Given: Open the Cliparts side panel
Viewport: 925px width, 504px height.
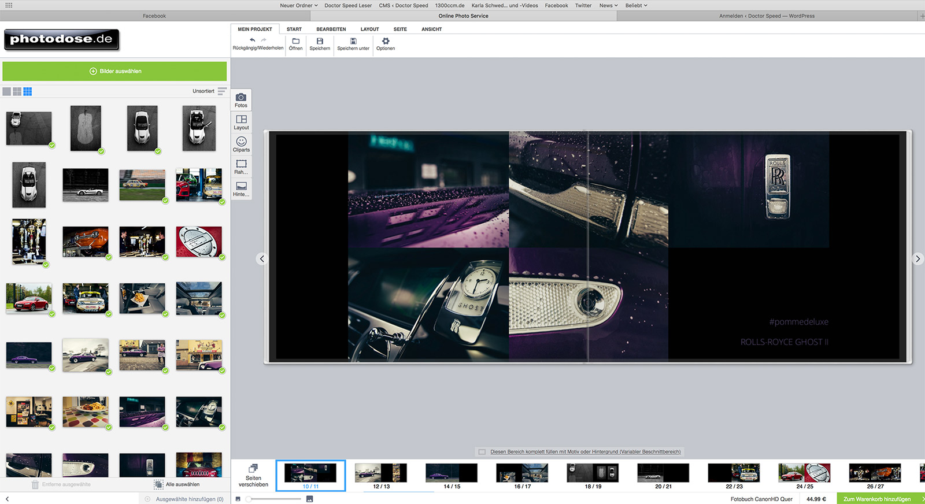Looking at the screenshot, I should coord(241,144).
